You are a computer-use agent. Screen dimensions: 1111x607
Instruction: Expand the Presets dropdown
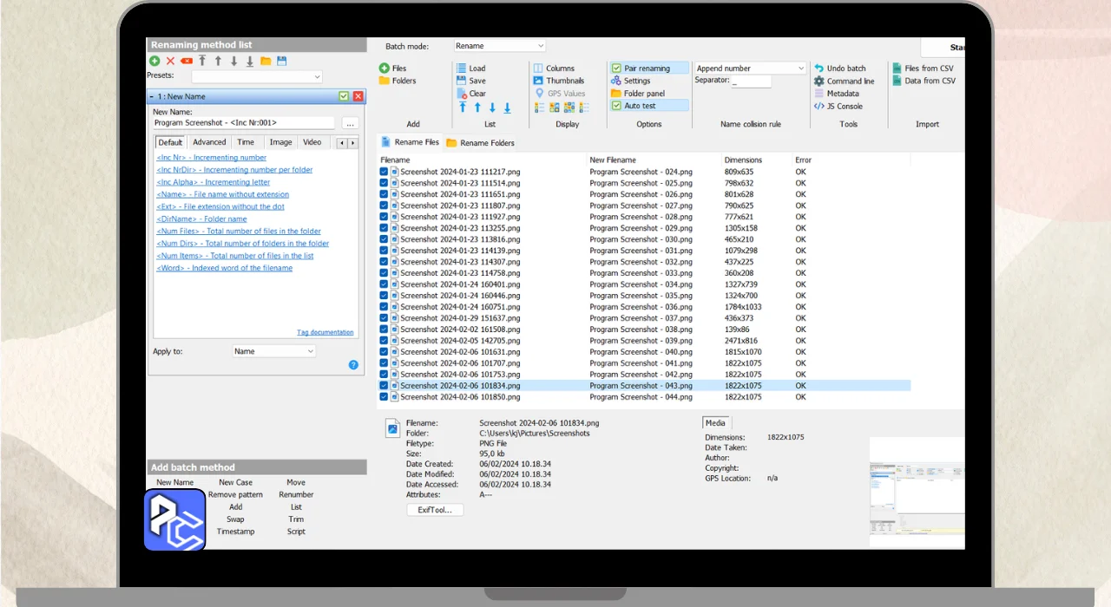tap(256, 76)
